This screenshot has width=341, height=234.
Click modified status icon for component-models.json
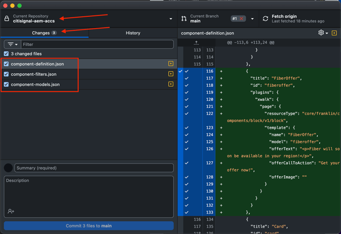[170, 84]
